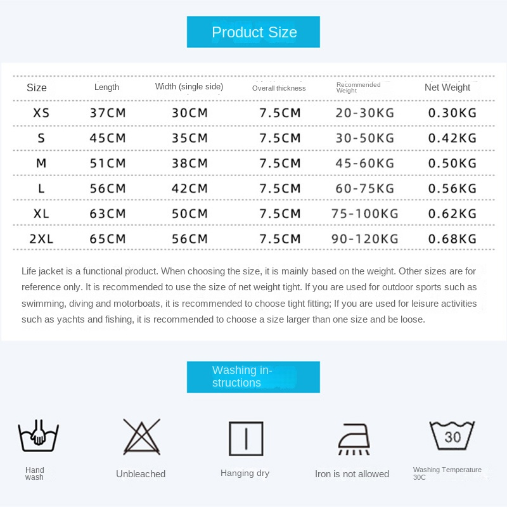Click the iron symbol icon
The width and height of the screenshot is (507, 507).
tap(354, 439)
